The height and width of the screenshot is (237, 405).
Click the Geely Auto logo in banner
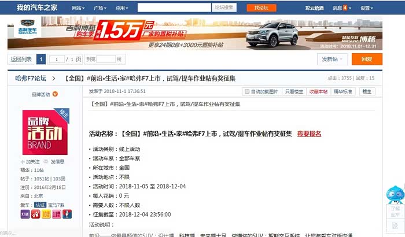[x=27, y=27]
